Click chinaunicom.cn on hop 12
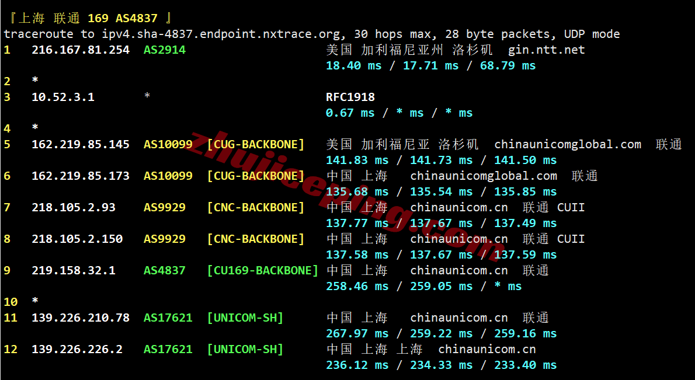The width and height of the screenshot is (695, 380). (x=487, y=350)
